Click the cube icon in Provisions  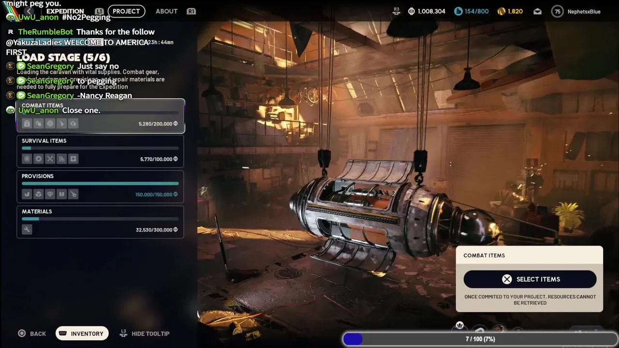(39, 194)
